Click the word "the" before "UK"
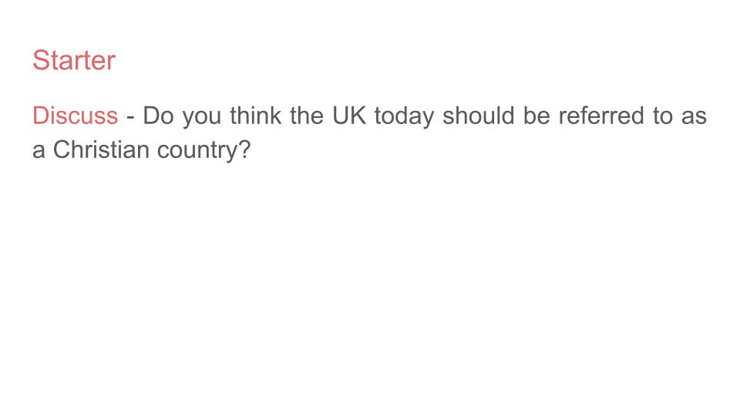 (x=307, y=116)
